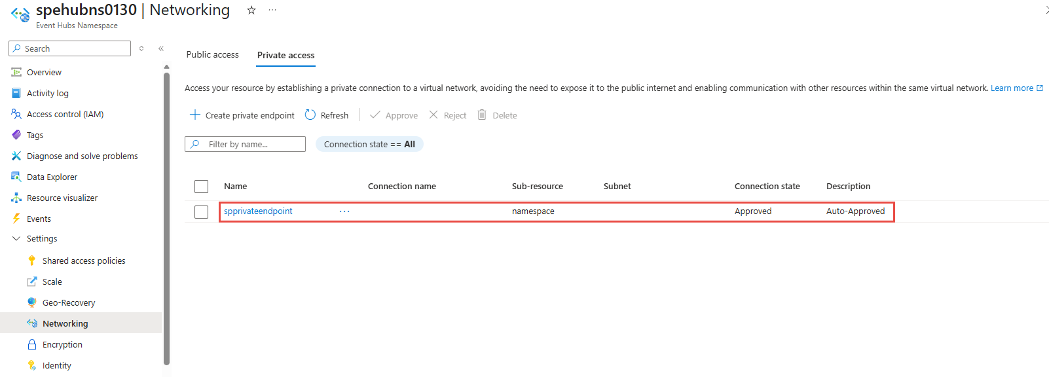Click the plus icon for Create private endpoint
This screenshot has height=377, width=1049.
[194, 115]
